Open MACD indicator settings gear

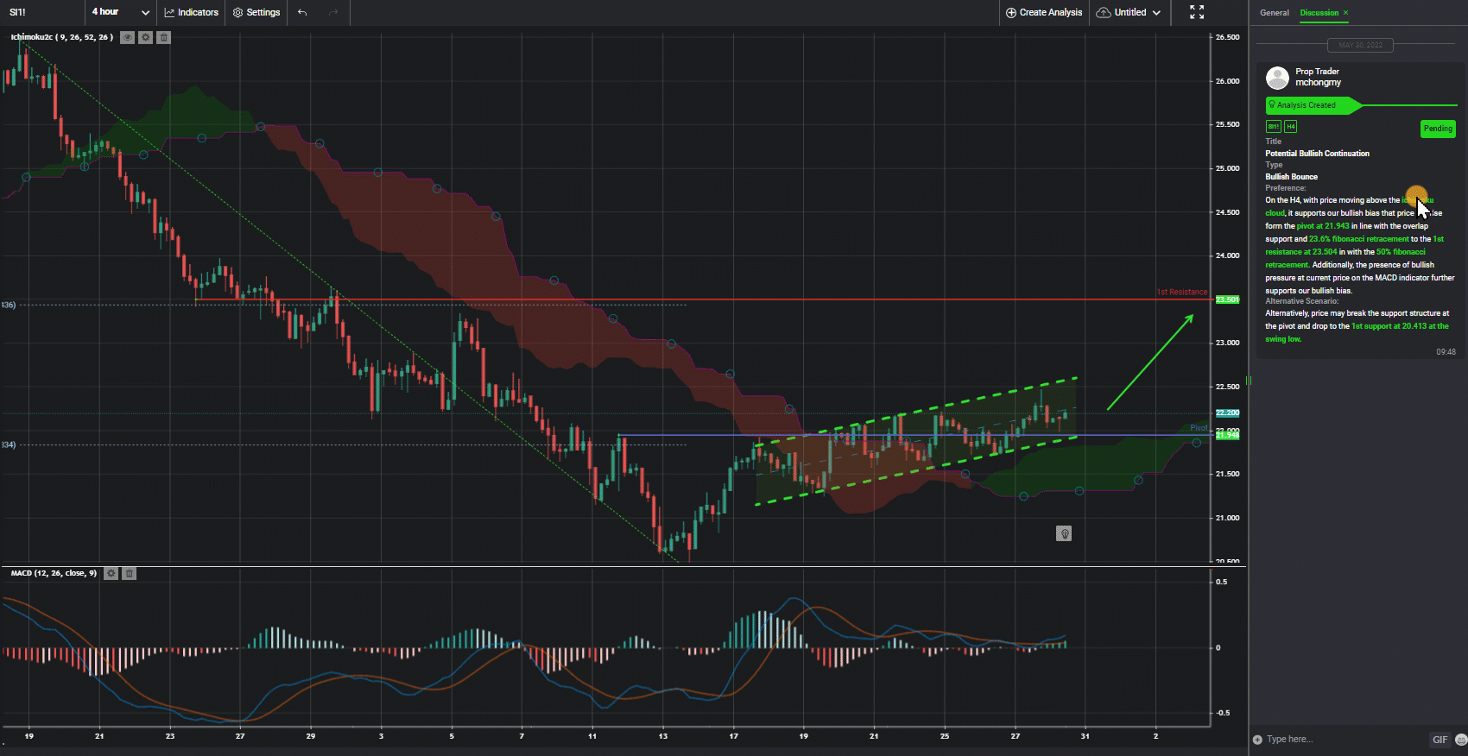(x=111, y=573)
